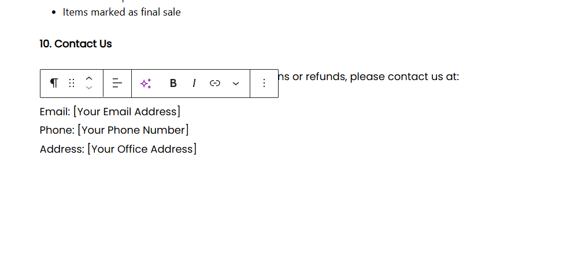Toggle italic formatting
This screenshot has height=261, width=578.
point(194,83)
